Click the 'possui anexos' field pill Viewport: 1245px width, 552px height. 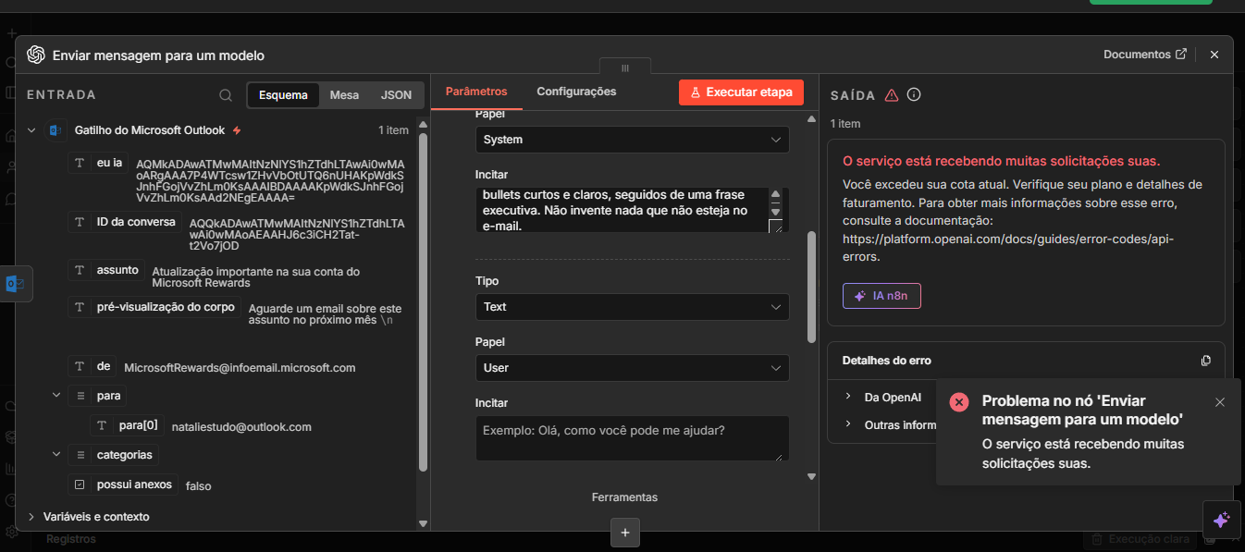pyautogui.click(x=124, y=485)
